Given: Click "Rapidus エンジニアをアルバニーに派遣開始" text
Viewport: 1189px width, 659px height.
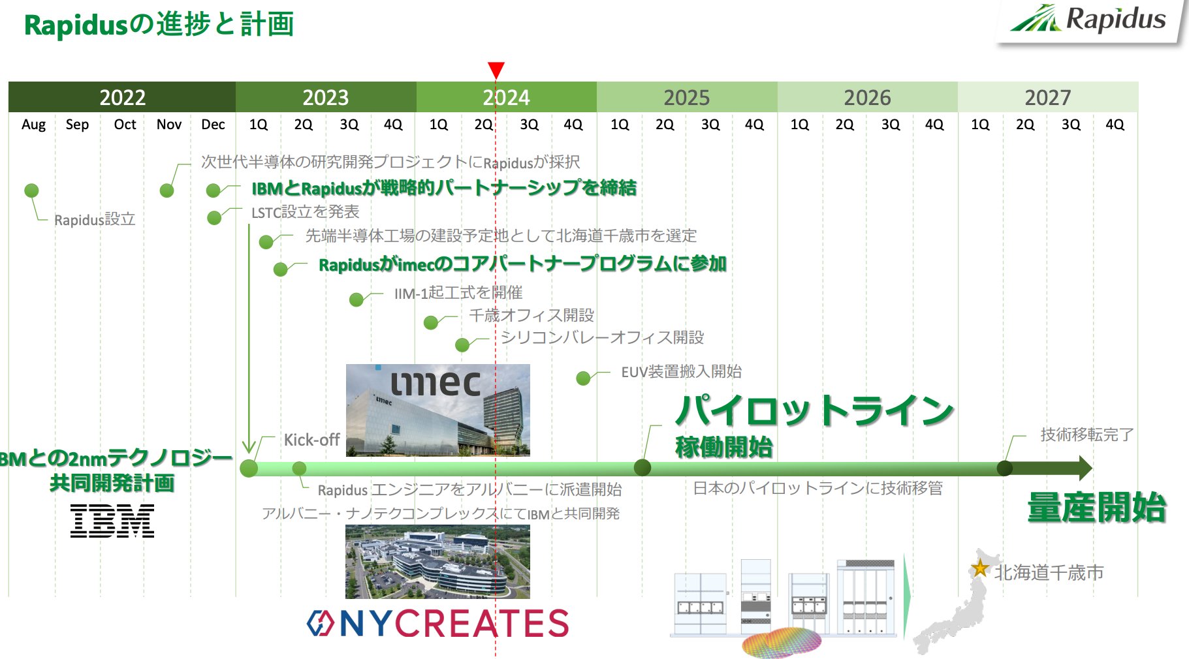Looking at the screenshot, I should [x=469, y=490].
